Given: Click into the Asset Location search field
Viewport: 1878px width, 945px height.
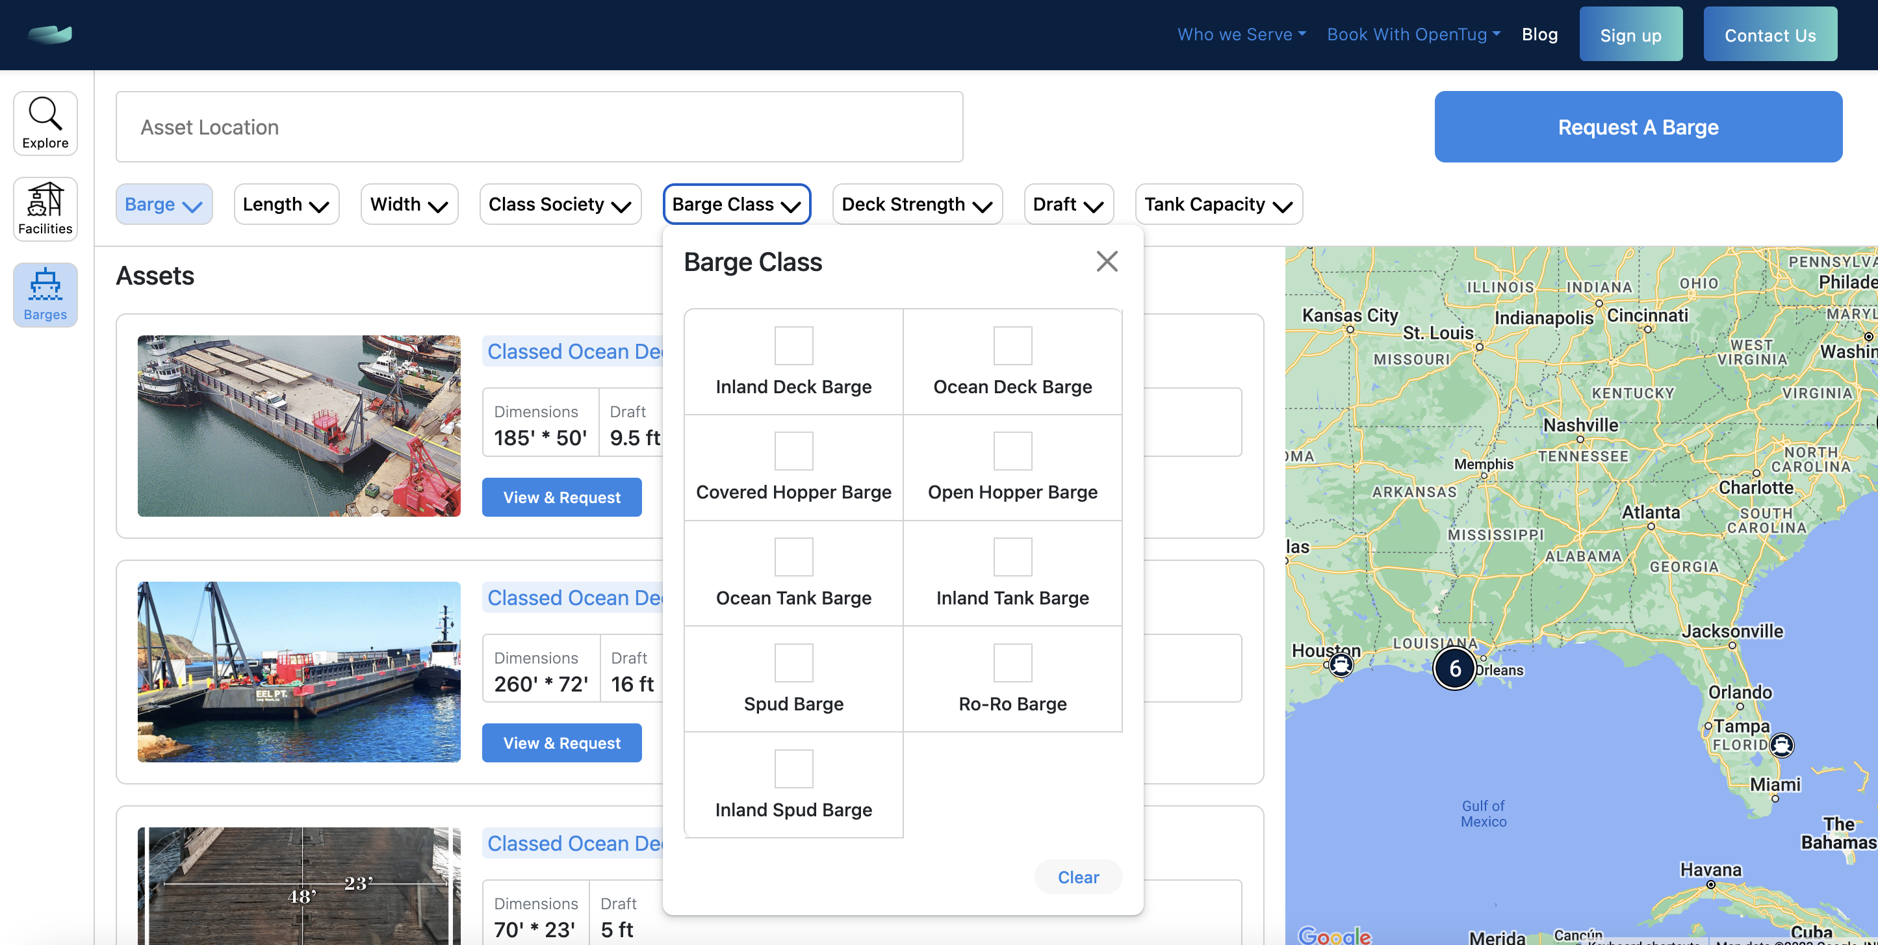Looking at the screenshot, I should click(x=539, y=126).
